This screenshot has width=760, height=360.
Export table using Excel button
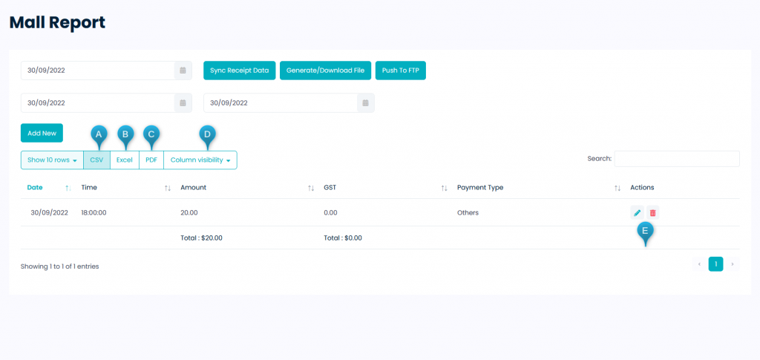click(125, 160)
